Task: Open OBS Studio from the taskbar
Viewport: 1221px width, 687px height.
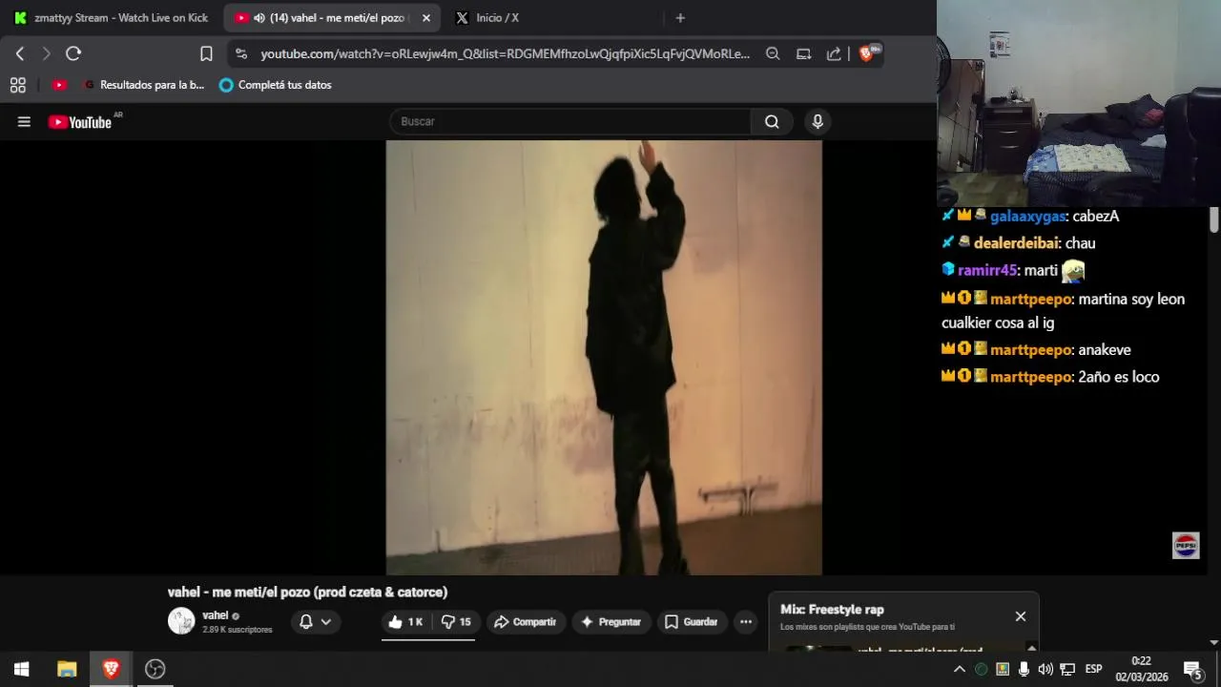Action: click(x=155, y=669)
